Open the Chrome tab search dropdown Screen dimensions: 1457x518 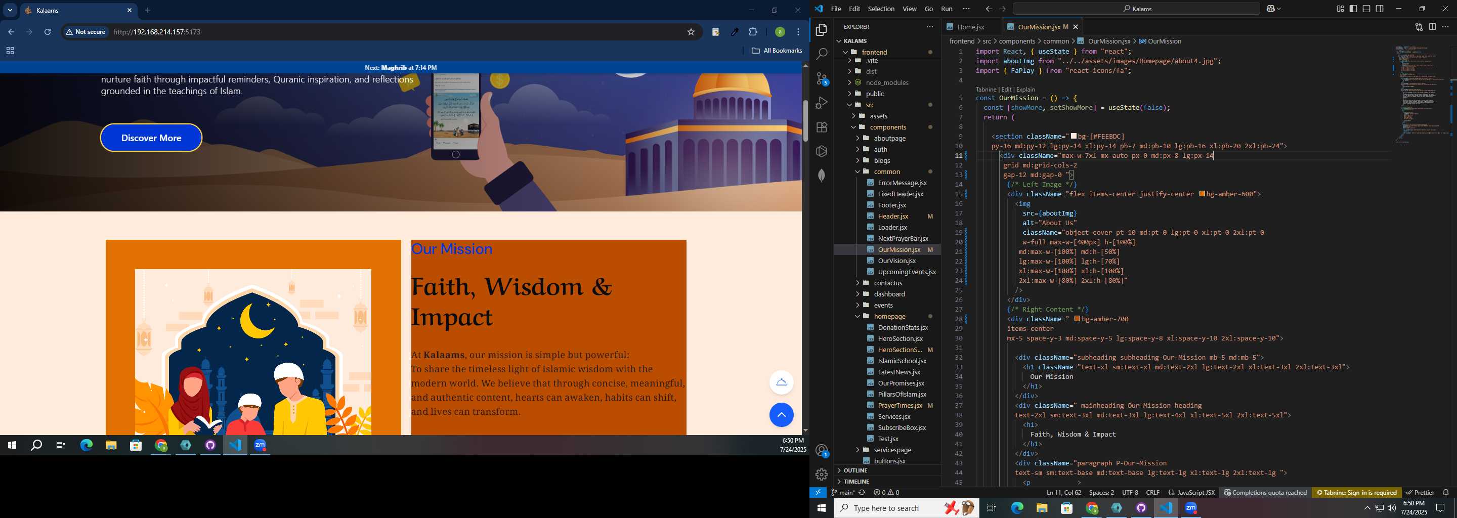[x=10, y=10]
